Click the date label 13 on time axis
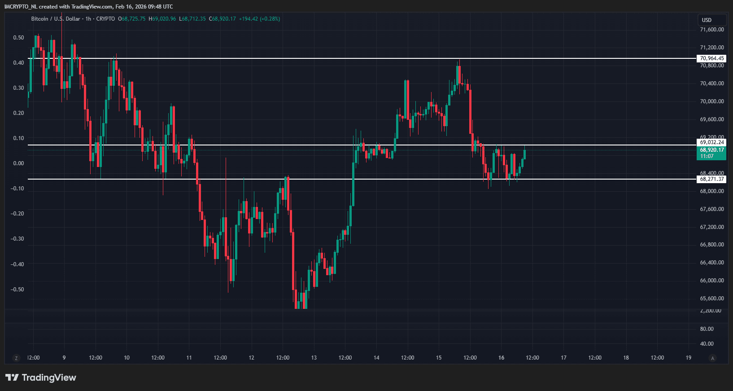Screen dimensions: 733x391 click(314, 358)
